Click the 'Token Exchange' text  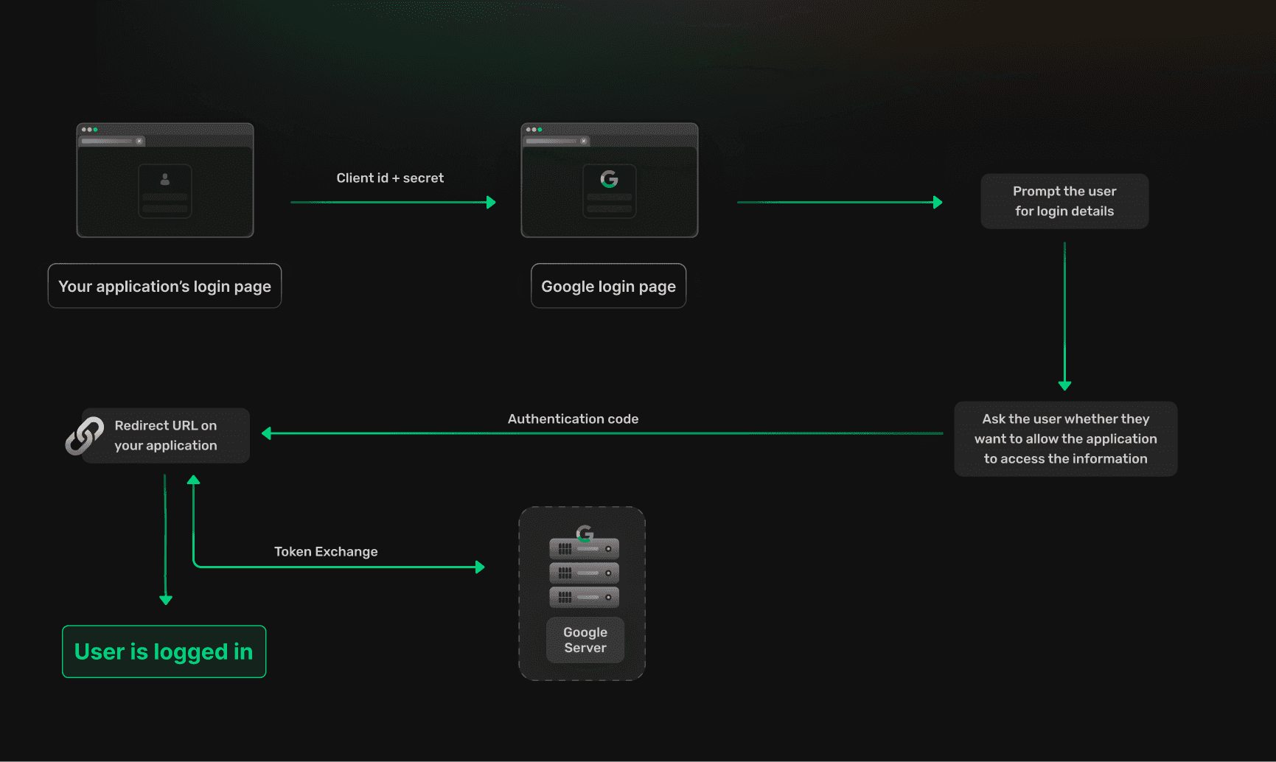326,551
